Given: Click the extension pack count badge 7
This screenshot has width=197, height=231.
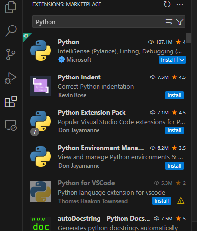Looking at the screenshot, I should [x=35, y=132].
